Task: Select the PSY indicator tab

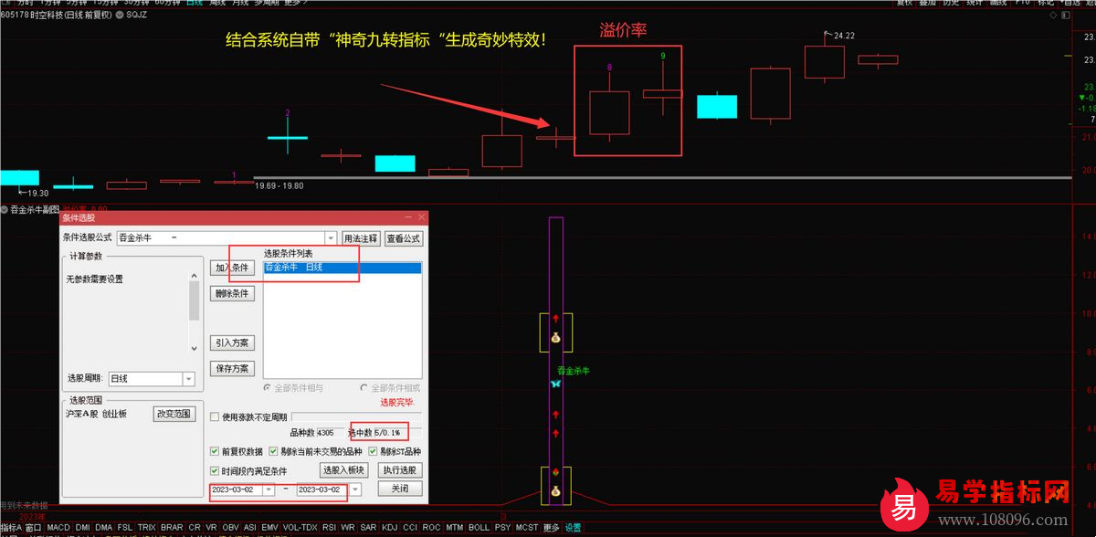Action: [x=503, y=528]
